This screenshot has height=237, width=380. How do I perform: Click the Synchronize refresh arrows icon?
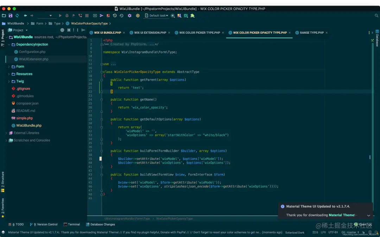(x=17, y=15)
